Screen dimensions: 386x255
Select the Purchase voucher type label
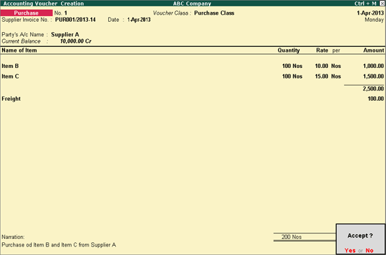27,13
